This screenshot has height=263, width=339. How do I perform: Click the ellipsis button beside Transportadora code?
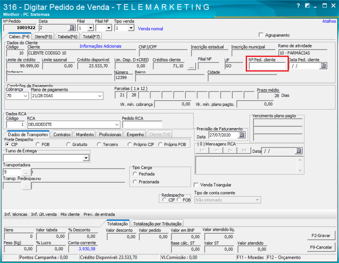tap(26, 172)
